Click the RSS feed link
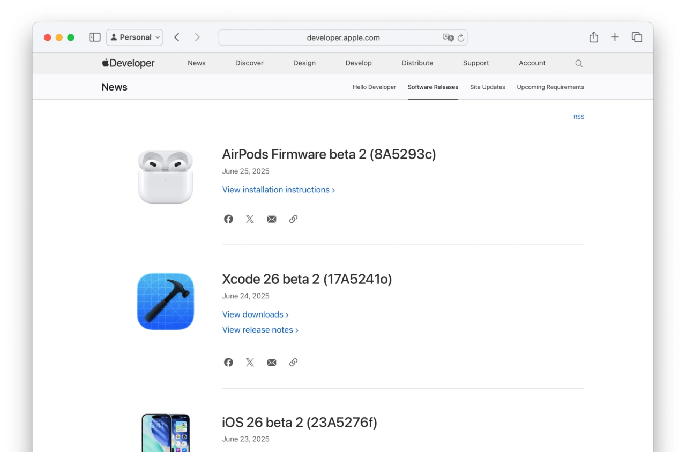The image size is (686, 452). 578,117
